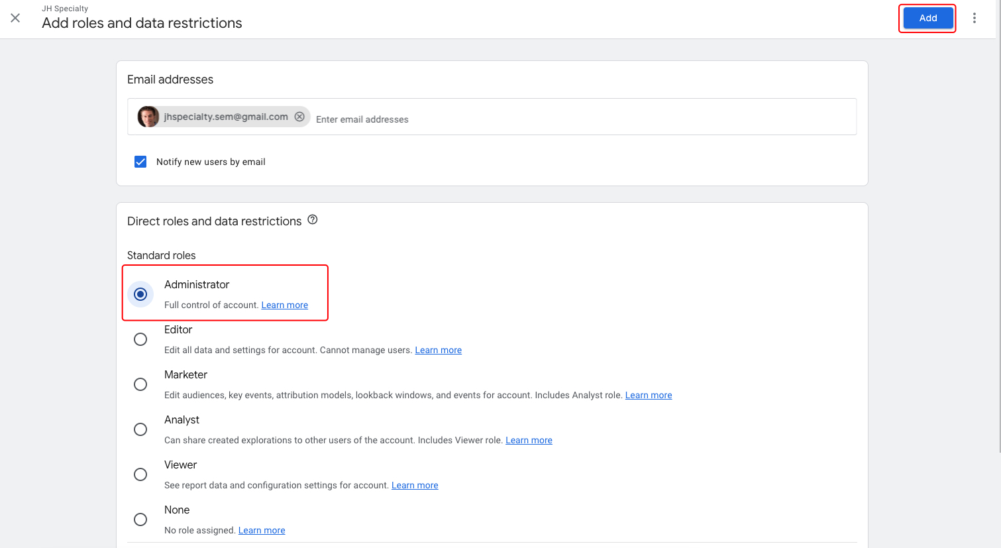The width and height of the screenshot is (1001, 548).
Task: Click the Editor role label
Action: (178, 329)
